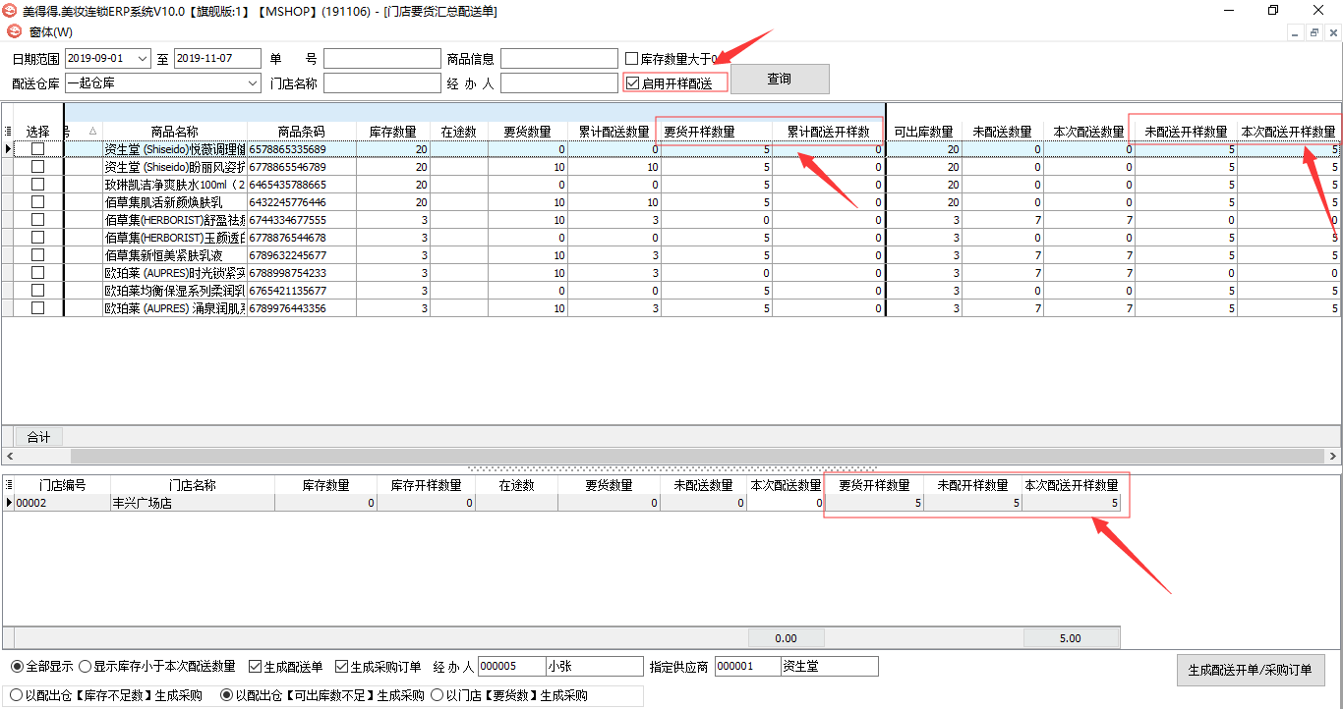
Task: Click 门店编号 column header
Action: 63,485
